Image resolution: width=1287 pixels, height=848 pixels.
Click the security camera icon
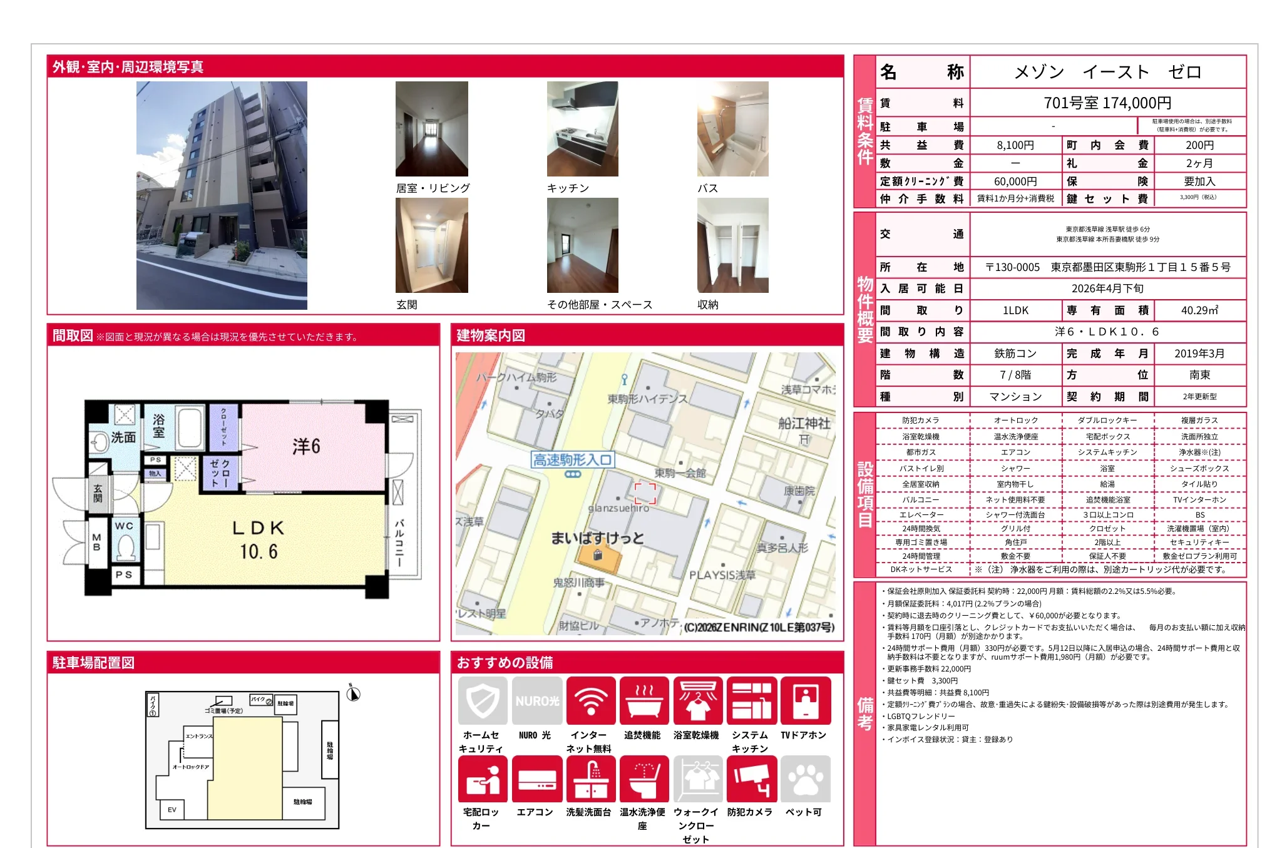pos(751,779)
